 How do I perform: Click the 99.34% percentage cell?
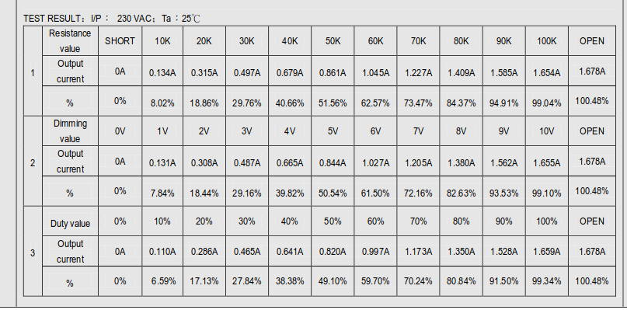547,281
